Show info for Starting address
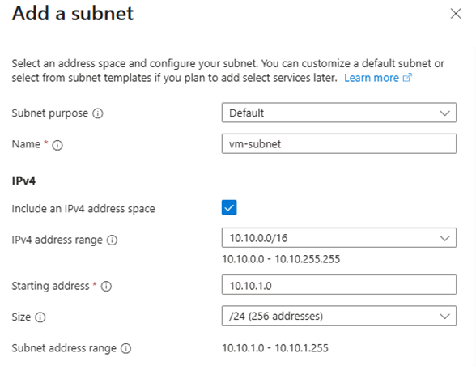The image size is (476, 366). coord(106,287)
